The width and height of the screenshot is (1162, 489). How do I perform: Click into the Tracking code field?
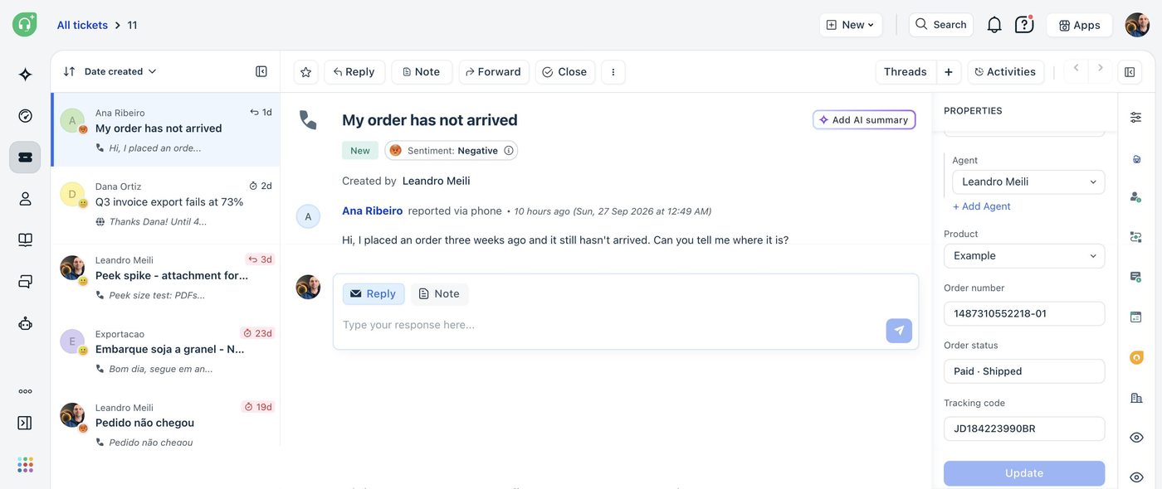[1024, 428]
